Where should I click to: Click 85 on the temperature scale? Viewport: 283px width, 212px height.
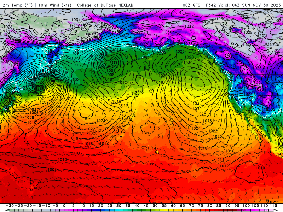click(219, 206)
